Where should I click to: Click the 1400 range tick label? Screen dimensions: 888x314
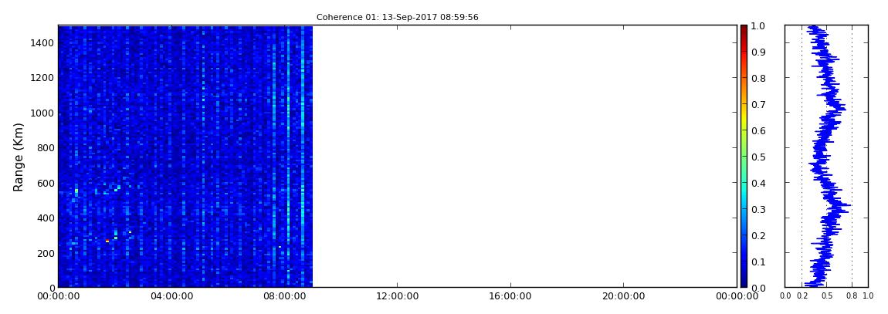coord(42,43)
